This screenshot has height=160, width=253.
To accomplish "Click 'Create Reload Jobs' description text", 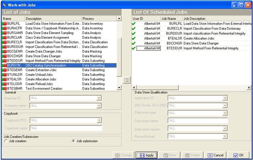I will click(x=39, y=84).
